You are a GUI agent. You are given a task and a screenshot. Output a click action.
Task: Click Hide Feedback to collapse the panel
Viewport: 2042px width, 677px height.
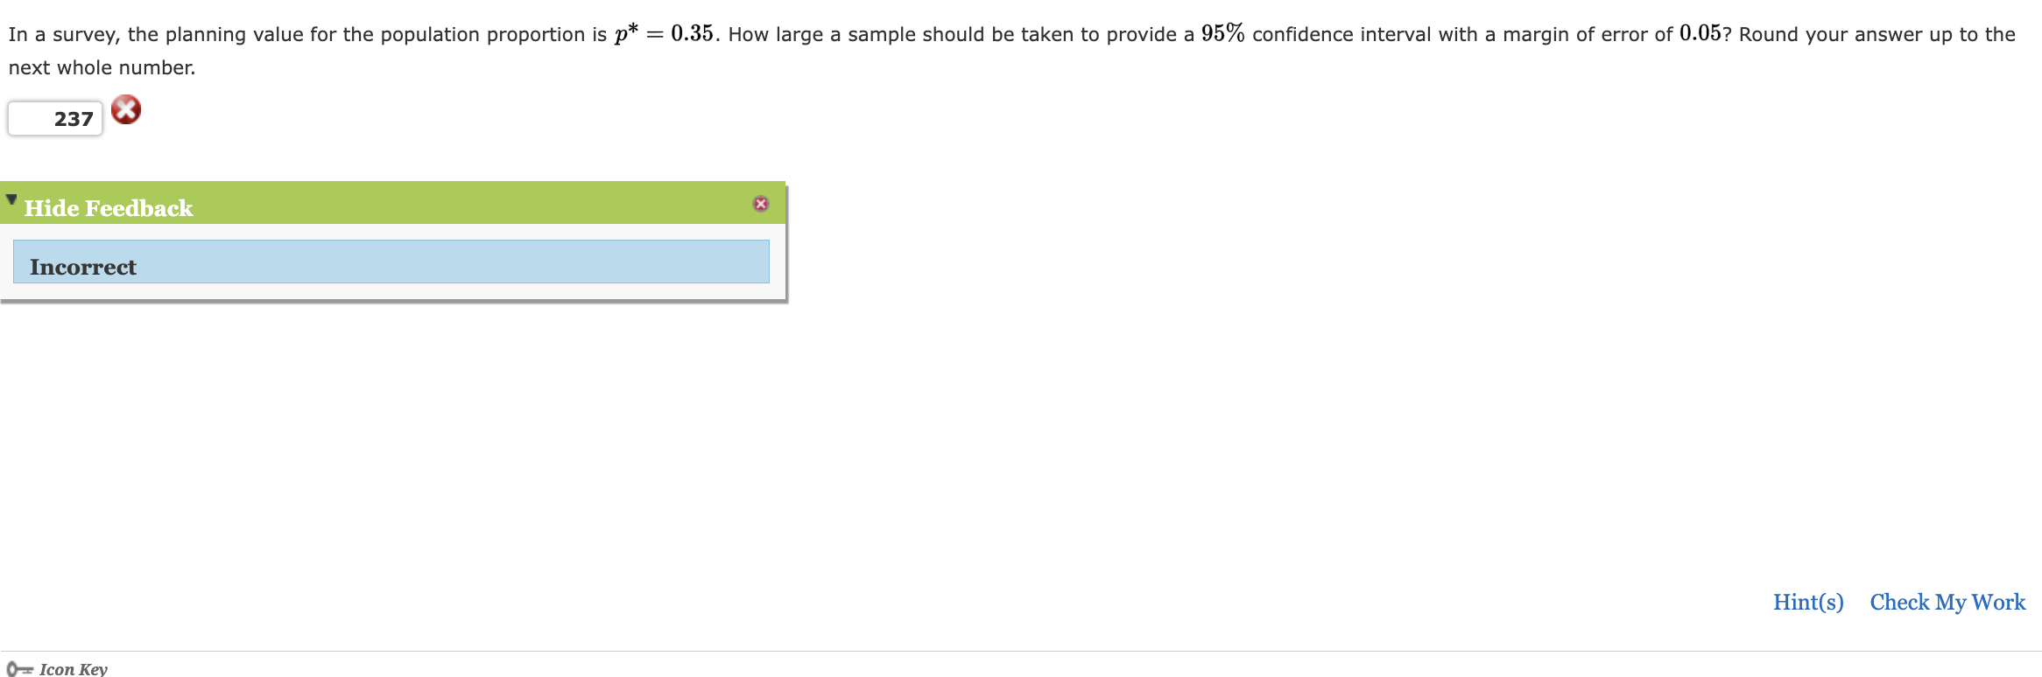coord(107,208)
